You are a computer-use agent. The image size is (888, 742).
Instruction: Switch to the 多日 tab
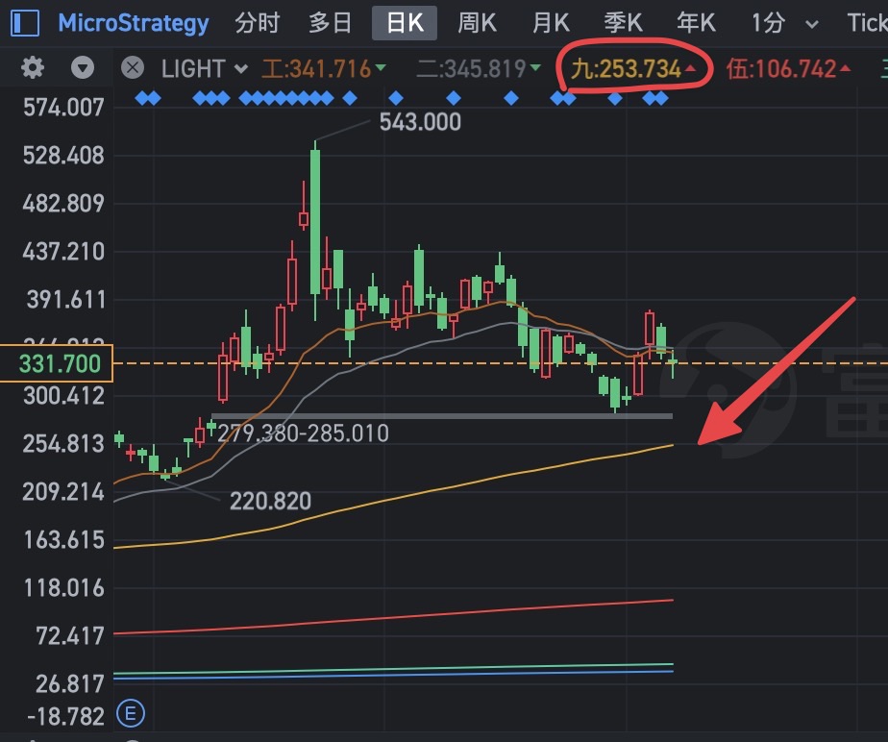pos(330,23)
